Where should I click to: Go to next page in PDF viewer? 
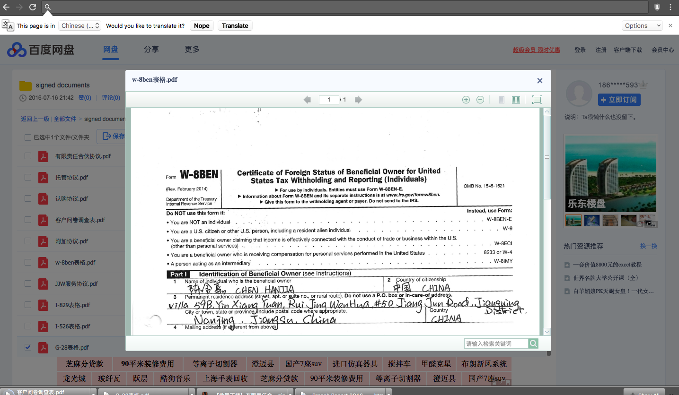coord(358,100)
